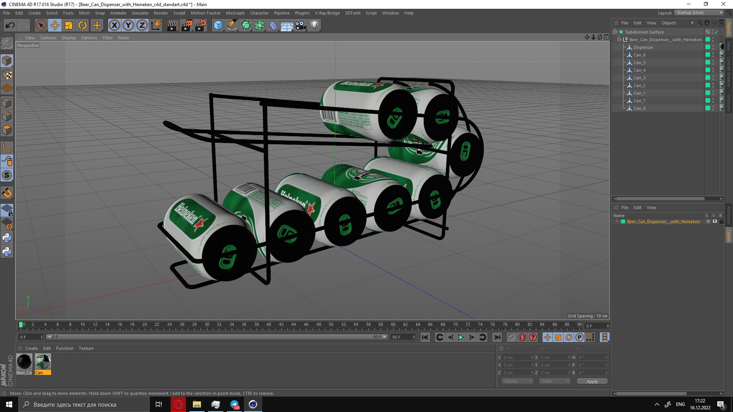Activate the Rotate tool
Viewport: 733px width, 412px height.
[x=82, y=26]
